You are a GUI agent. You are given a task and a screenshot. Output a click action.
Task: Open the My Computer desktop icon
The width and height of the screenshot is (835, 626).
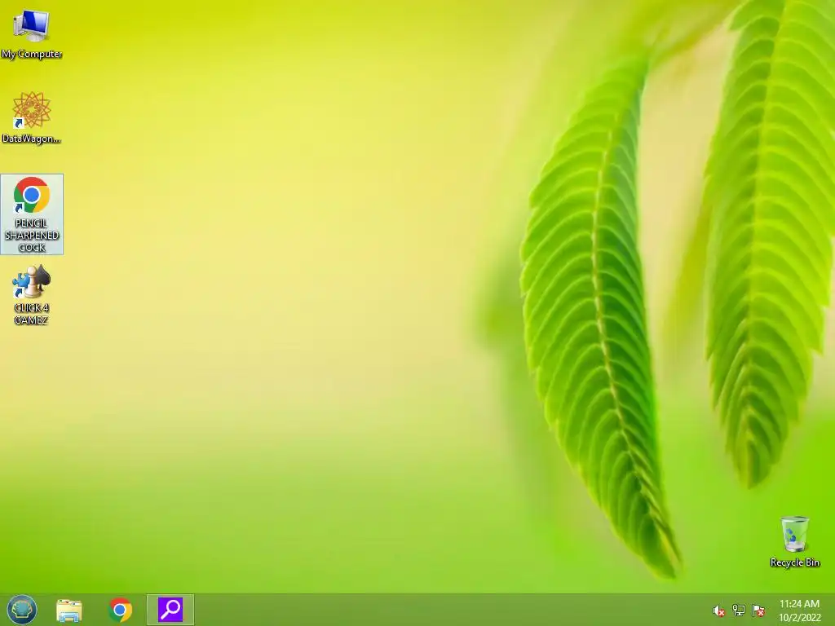point(32,33)
